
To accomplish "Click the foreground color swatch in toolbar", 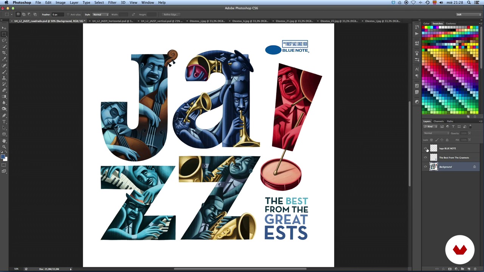I will point(2,156).
